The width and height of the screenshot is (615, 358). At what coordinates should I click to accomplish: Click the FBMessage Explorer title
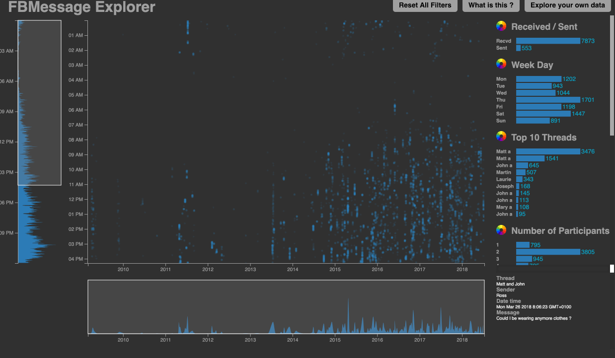point(81,7)
